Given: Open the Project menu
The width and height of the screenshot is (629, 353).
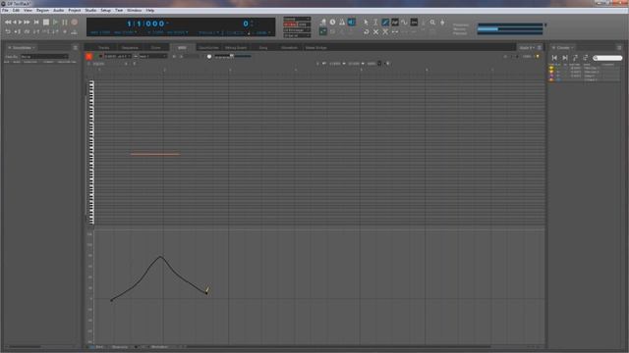Looking at the screenshot, I should pos(75,11).
